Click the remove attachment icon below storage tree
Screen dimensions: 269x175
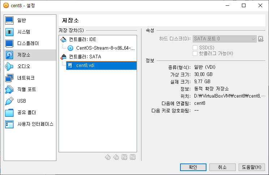133,157
